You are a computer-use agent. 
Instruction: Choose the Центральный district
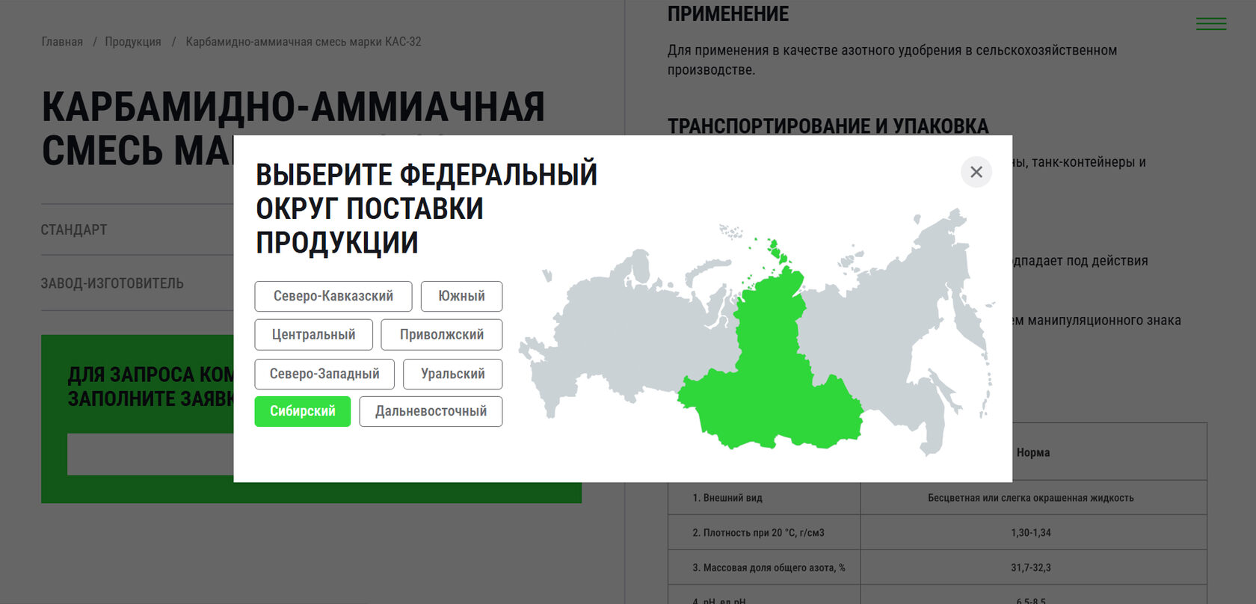313,335
